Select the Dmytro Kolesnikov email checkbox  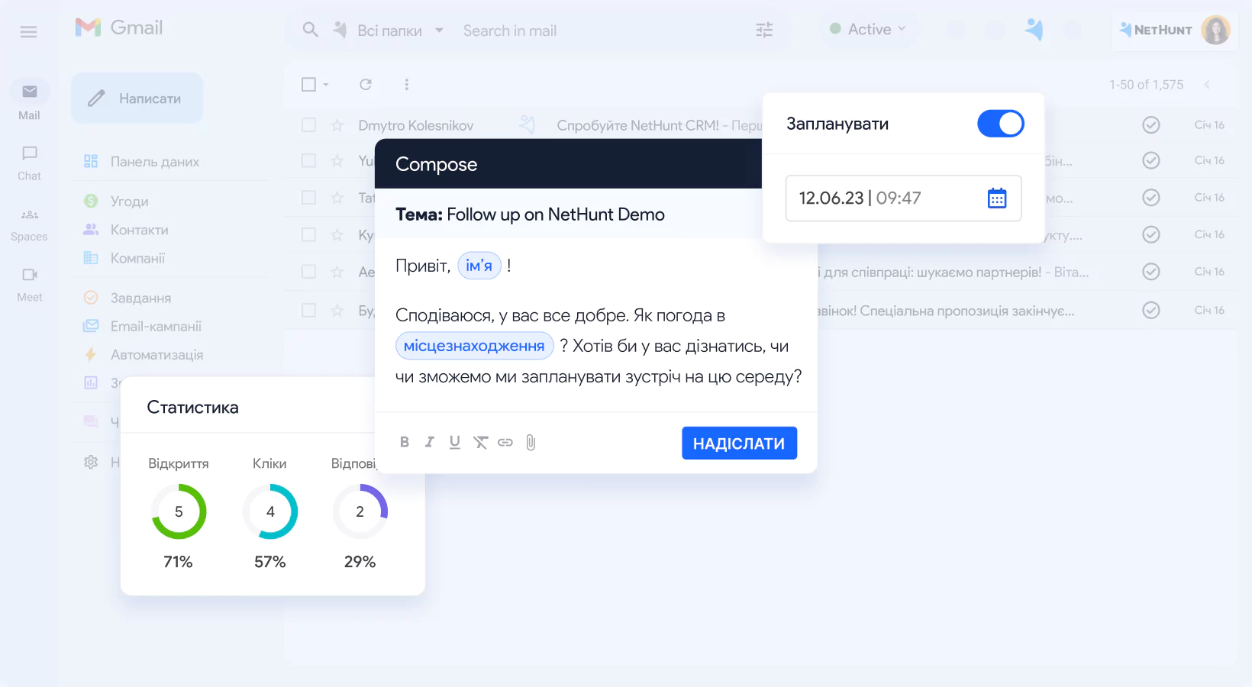[308, 124]
